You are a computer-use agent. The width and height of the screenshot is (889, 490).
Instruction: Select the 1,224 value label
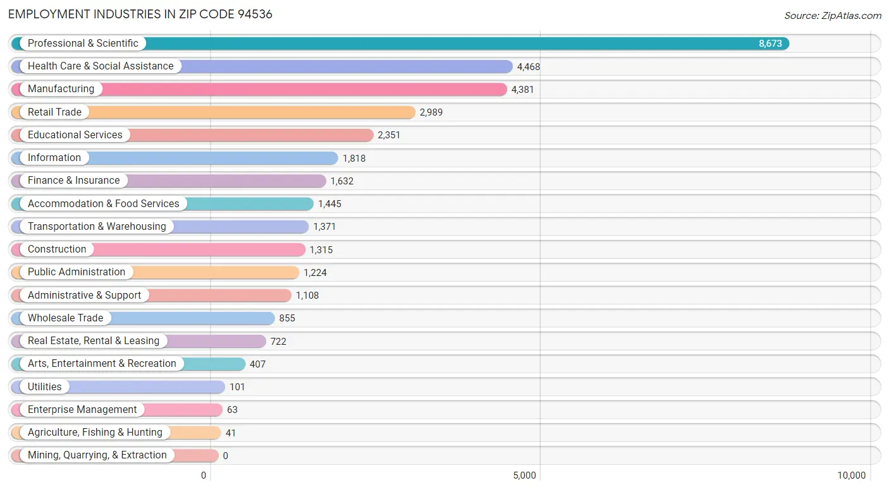tap(315, 273)
